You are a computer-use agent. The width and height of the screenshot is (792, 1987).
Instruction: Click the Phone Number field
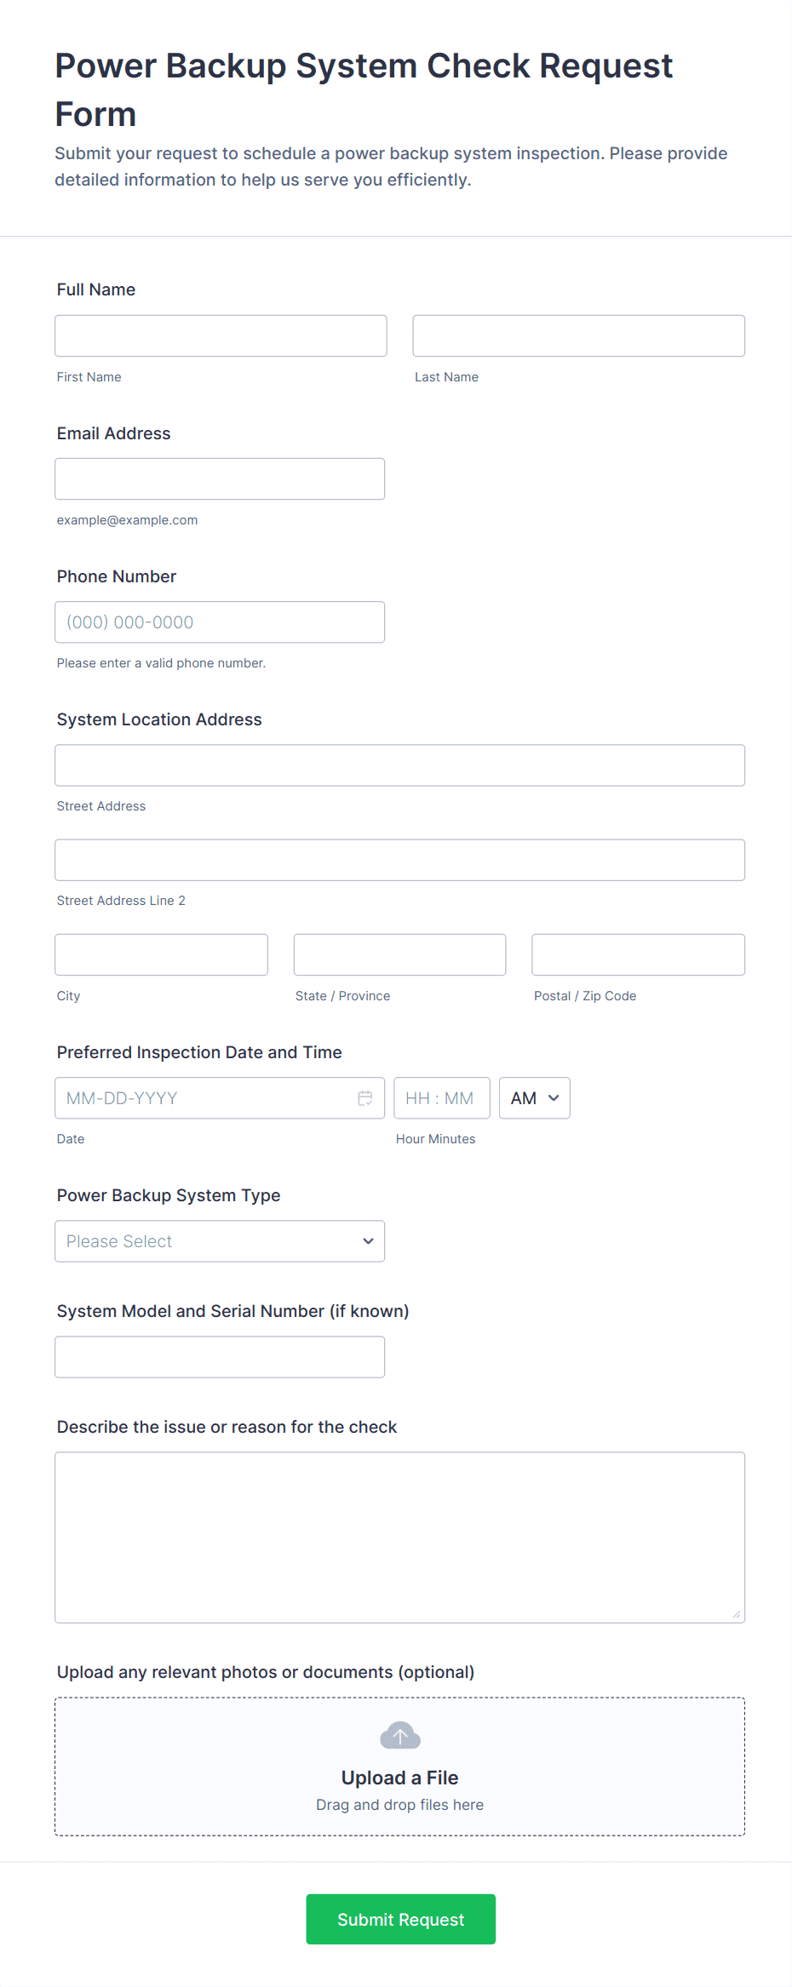pos(220,622)
